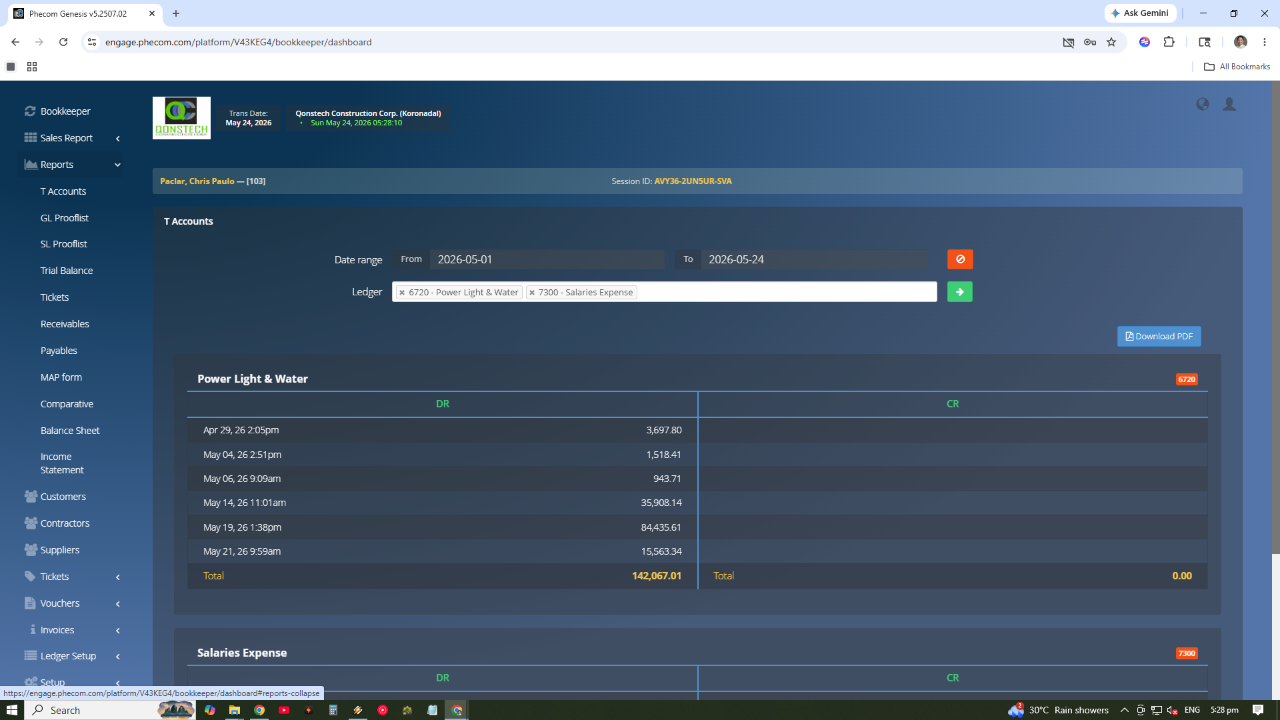This screenshot has height=720, width=1280.
Task: Click the Tickets tag icon
Action: 30,576
